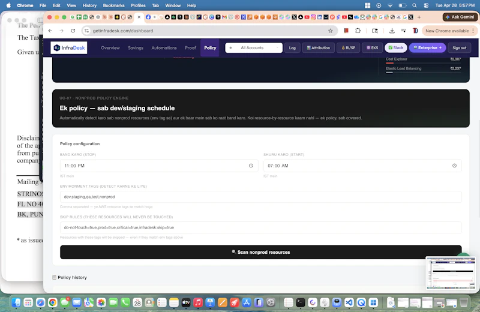Click the Cost Explorer cost row

[424, 60]
